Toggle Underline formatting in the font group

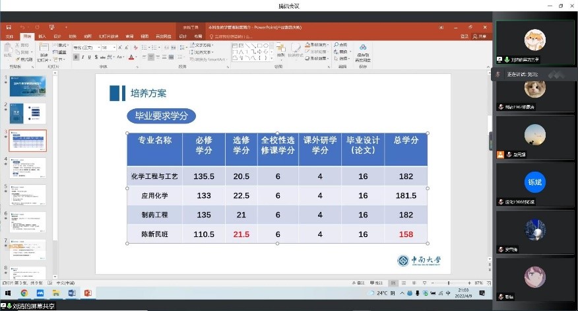point(90,57)
